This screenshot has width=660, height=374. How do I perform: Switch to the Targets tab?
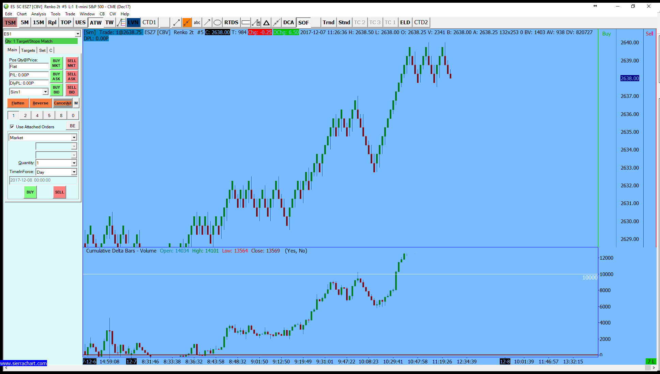28,50
